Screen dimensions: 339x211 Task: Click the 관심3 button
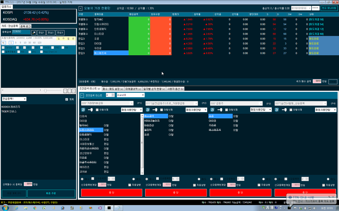coord(60,33)
